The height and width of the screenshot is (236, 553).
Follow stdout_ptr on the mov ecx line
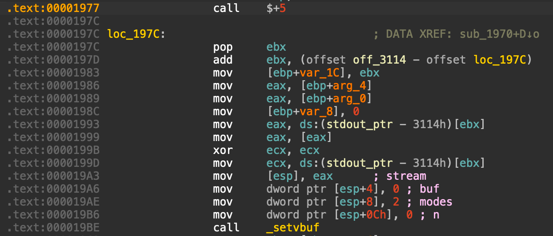(x=360, y=163)
